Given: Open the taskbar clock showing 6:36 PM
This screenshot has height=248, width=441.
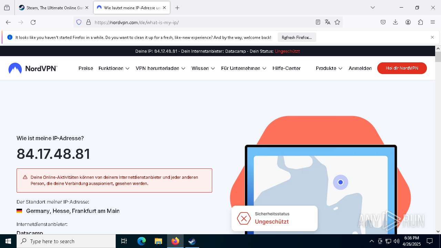Looking at the screenshot, I should click(x=412, y=241).
